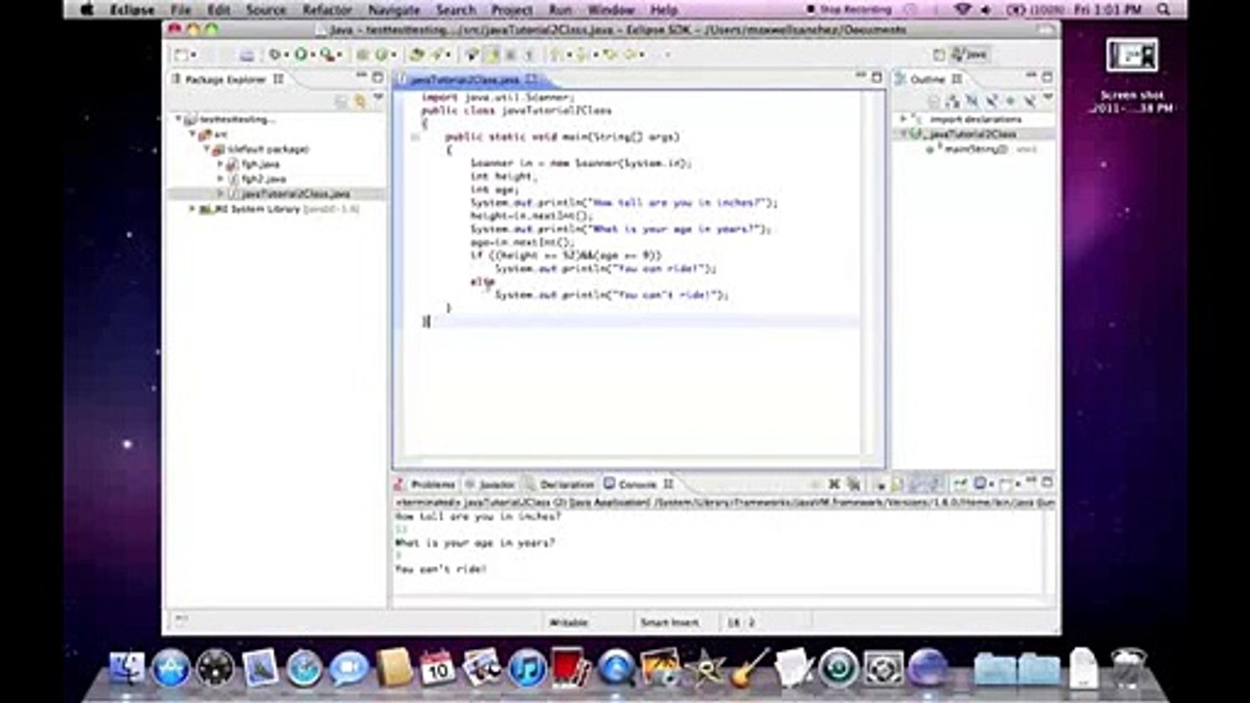The image size is (1250, 703).
Task: Expand import declarations in Outline
Action: pos(904,119)
